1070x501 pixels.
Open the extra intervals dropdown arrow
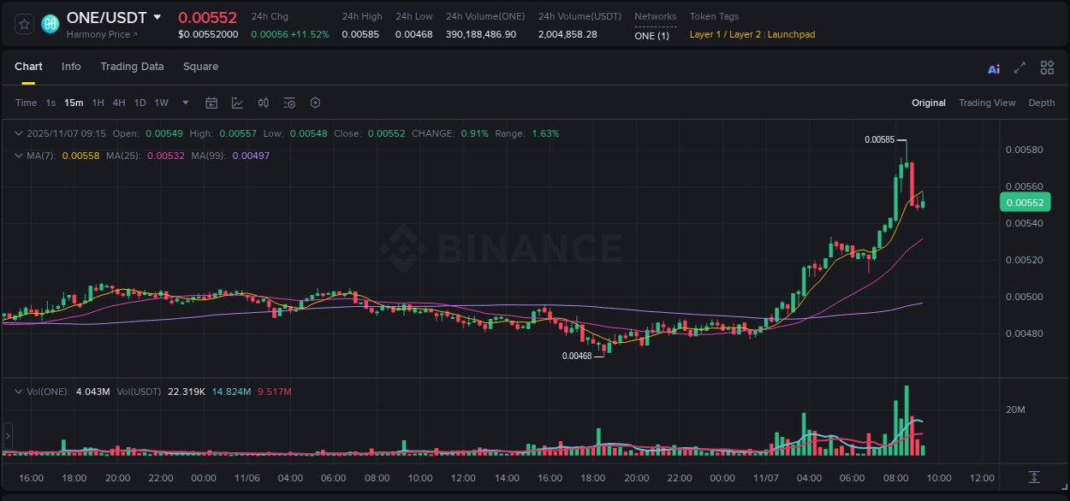184,103
